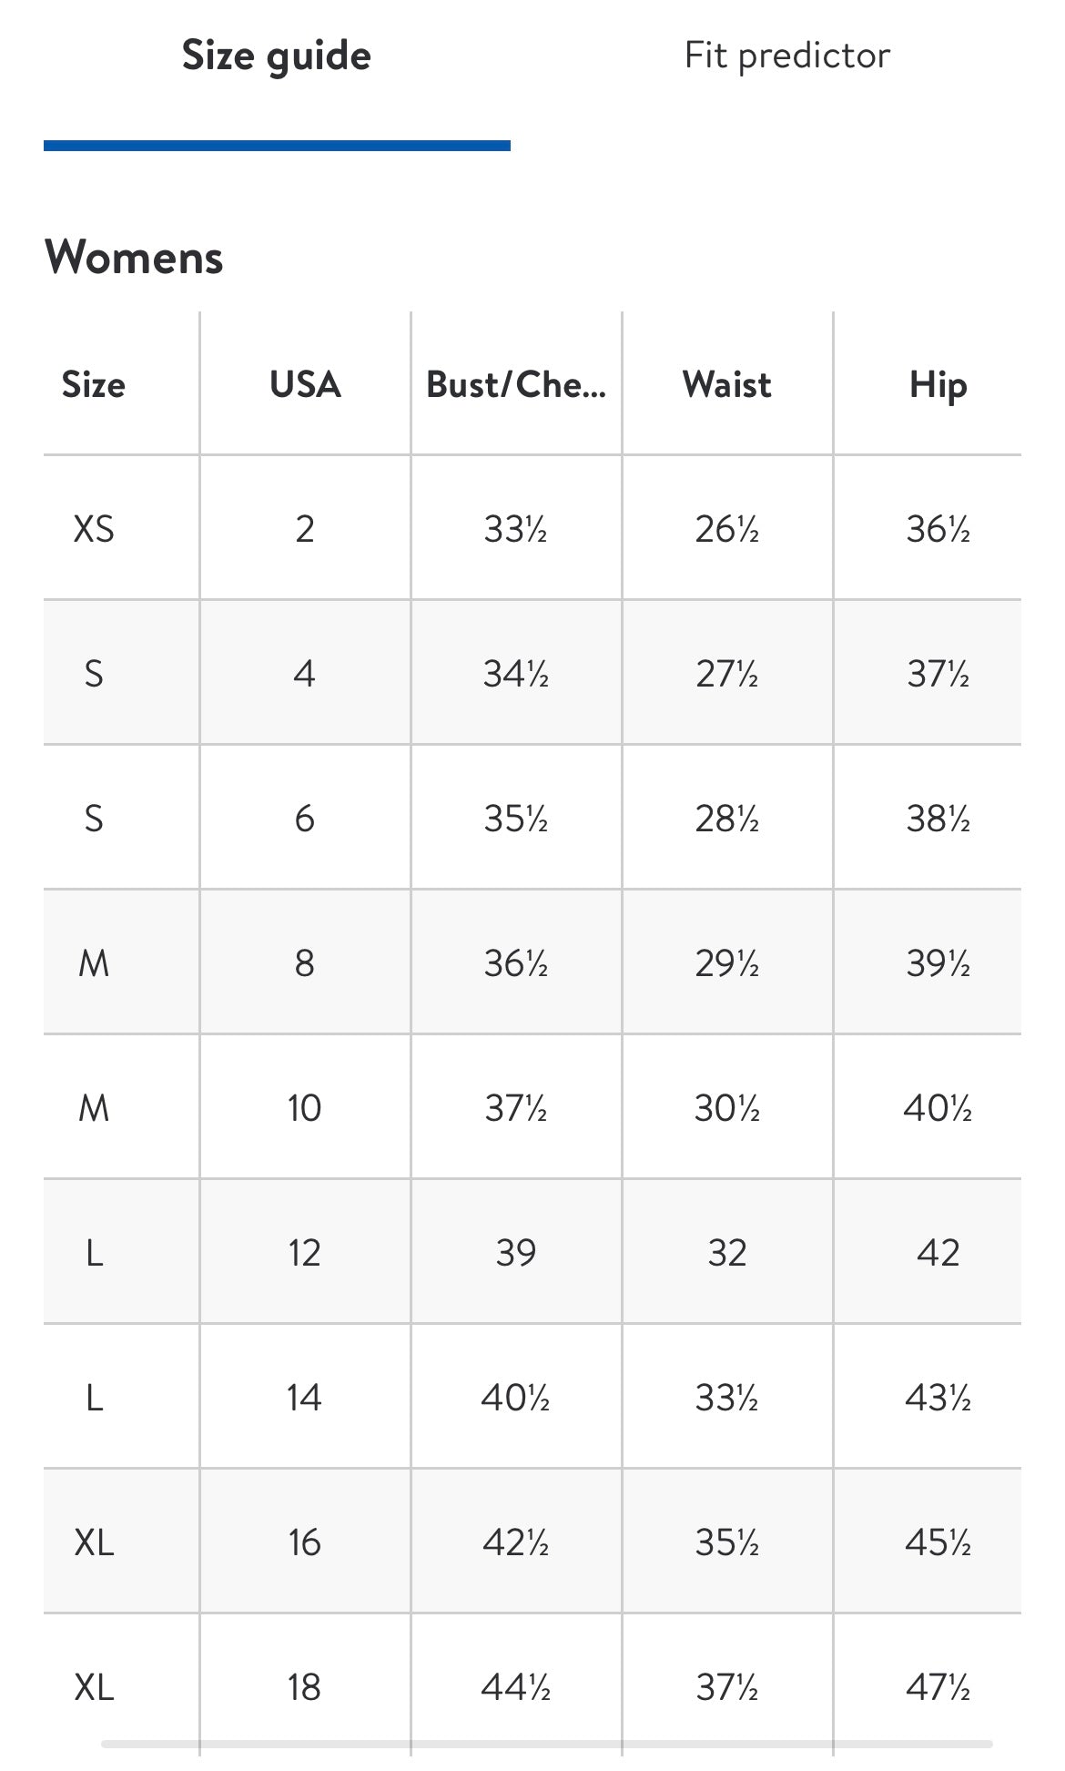This screenshot has width=1065, height=1771.
Task: Click the M label in USA 8 row
Action: (94, 963)
